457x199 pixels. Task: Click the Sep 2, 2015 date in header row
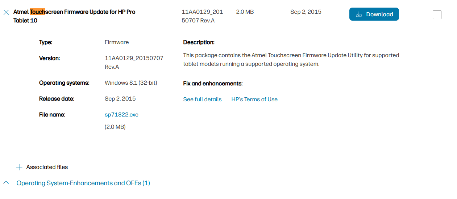pyautogui.click(x=306, y=12)
